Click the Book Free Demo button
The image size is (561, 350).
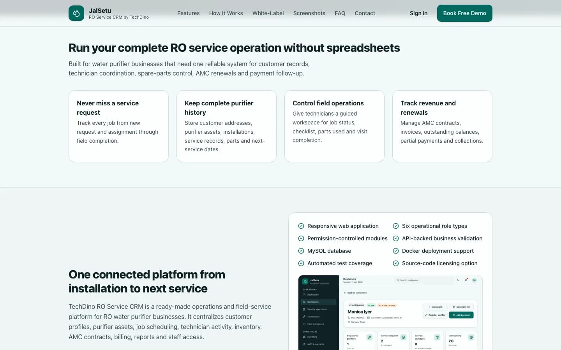[x=465, y=13]
